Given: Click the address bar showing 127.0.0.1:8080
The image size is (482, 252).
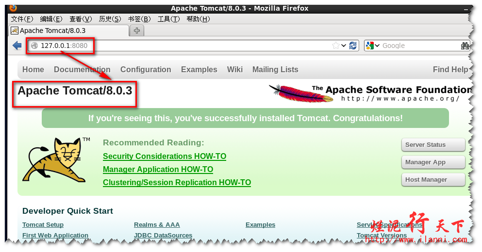Looking at the screenshot, I should [x=194, y=46].
